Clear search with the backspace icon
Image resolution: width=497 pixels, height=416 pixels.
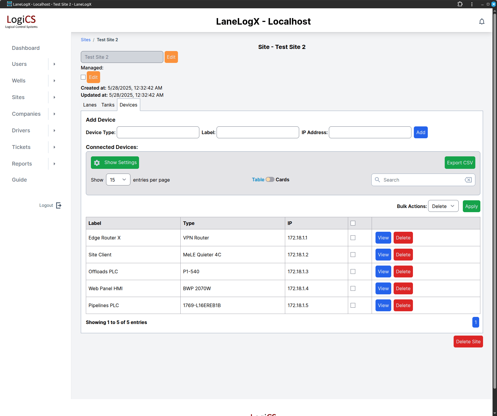pyautogui.click(x=468, y=180)
